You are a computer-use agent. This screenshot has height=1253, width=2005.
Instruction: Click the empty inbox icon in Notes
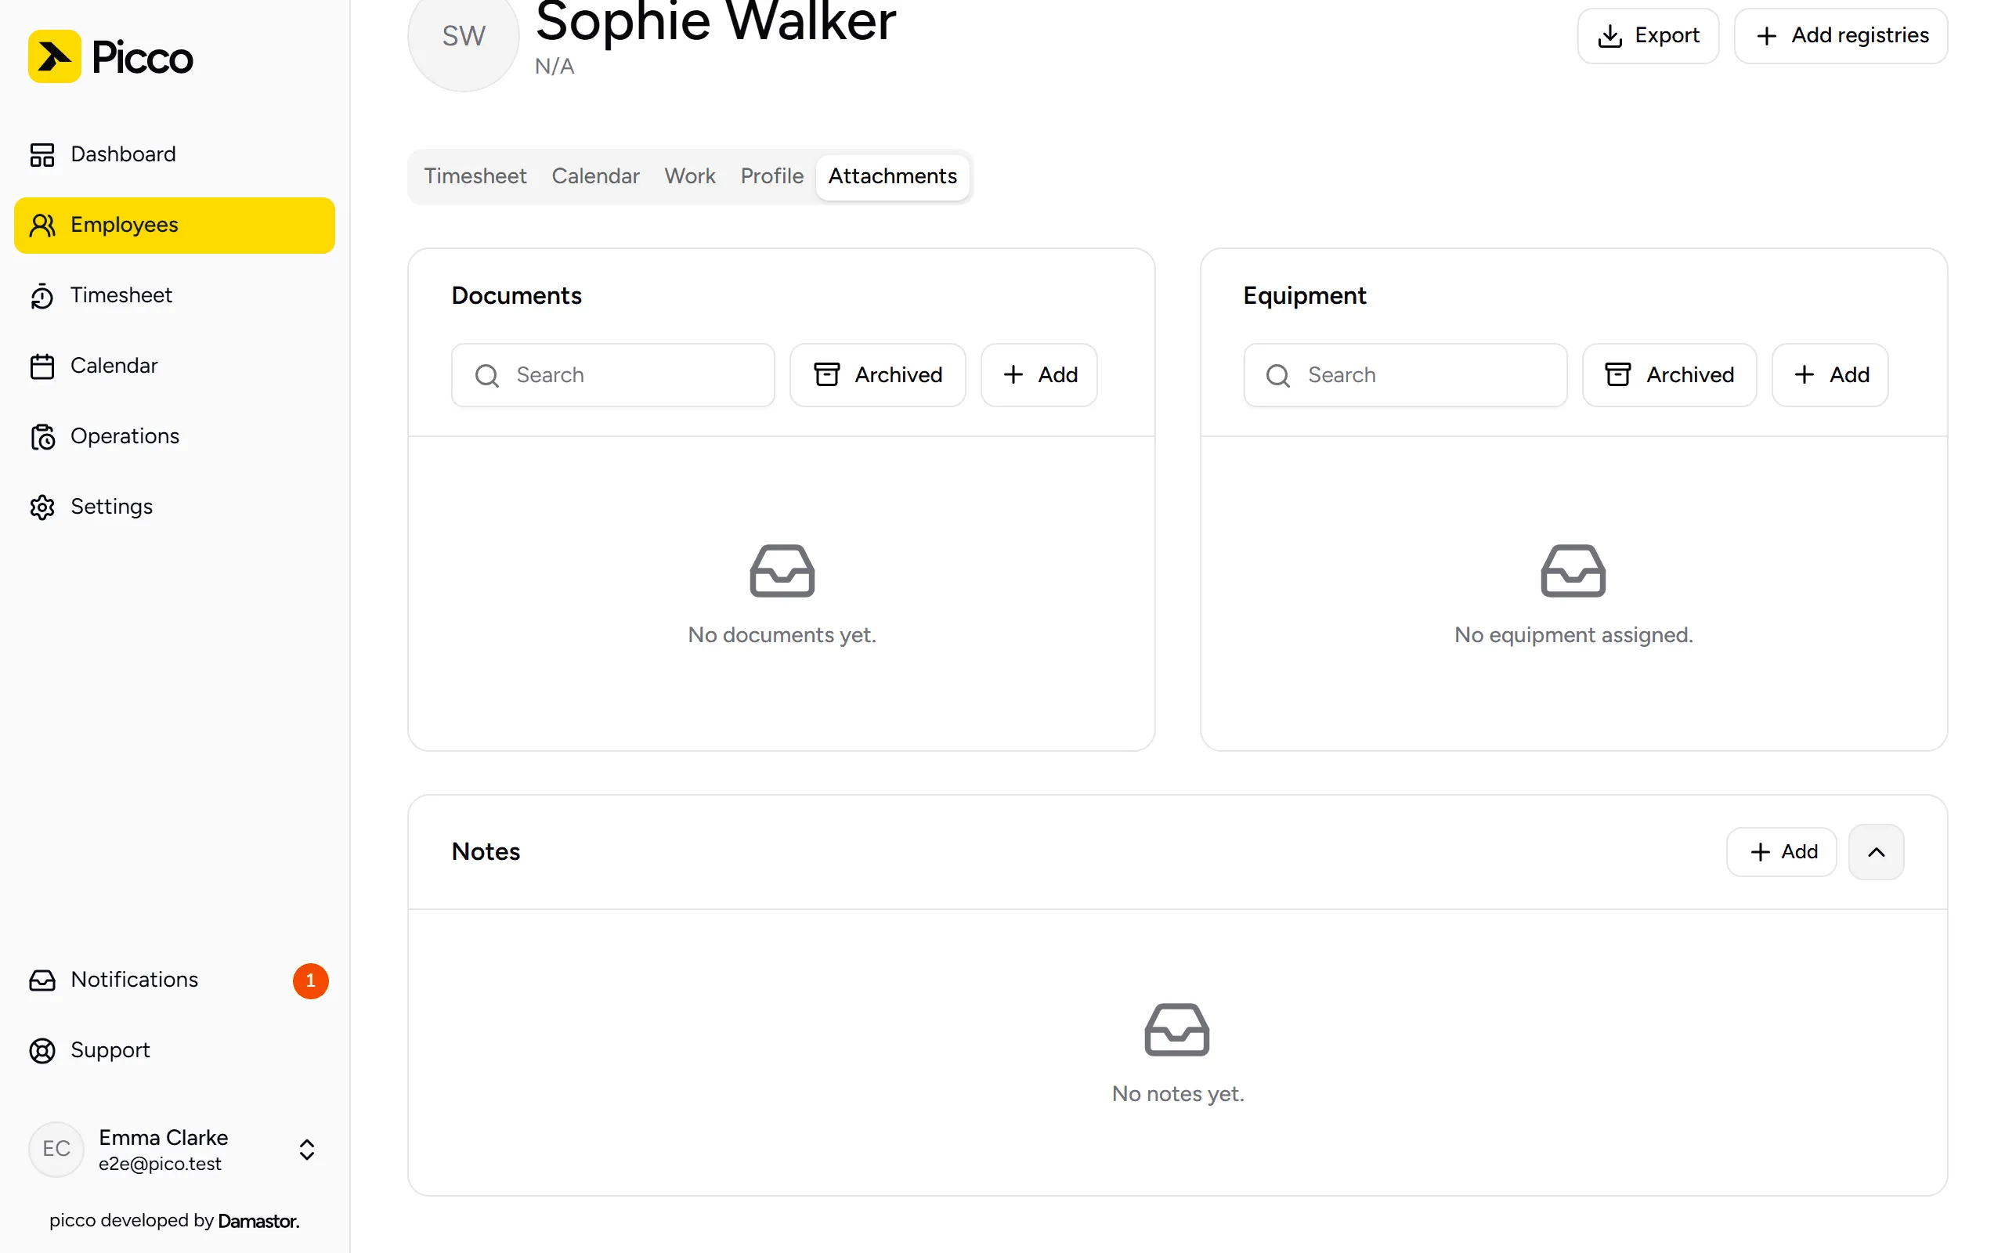1177,1030
